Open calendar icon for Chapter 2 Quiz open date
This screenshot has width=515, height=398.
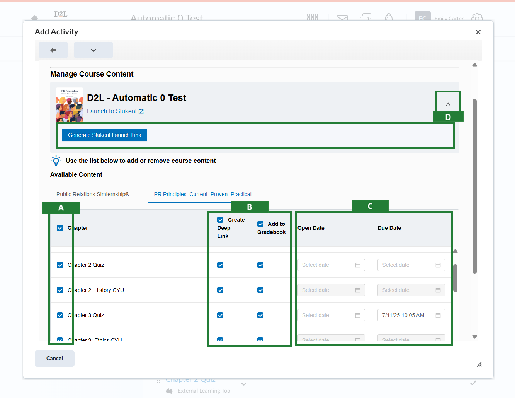[358, 265]
